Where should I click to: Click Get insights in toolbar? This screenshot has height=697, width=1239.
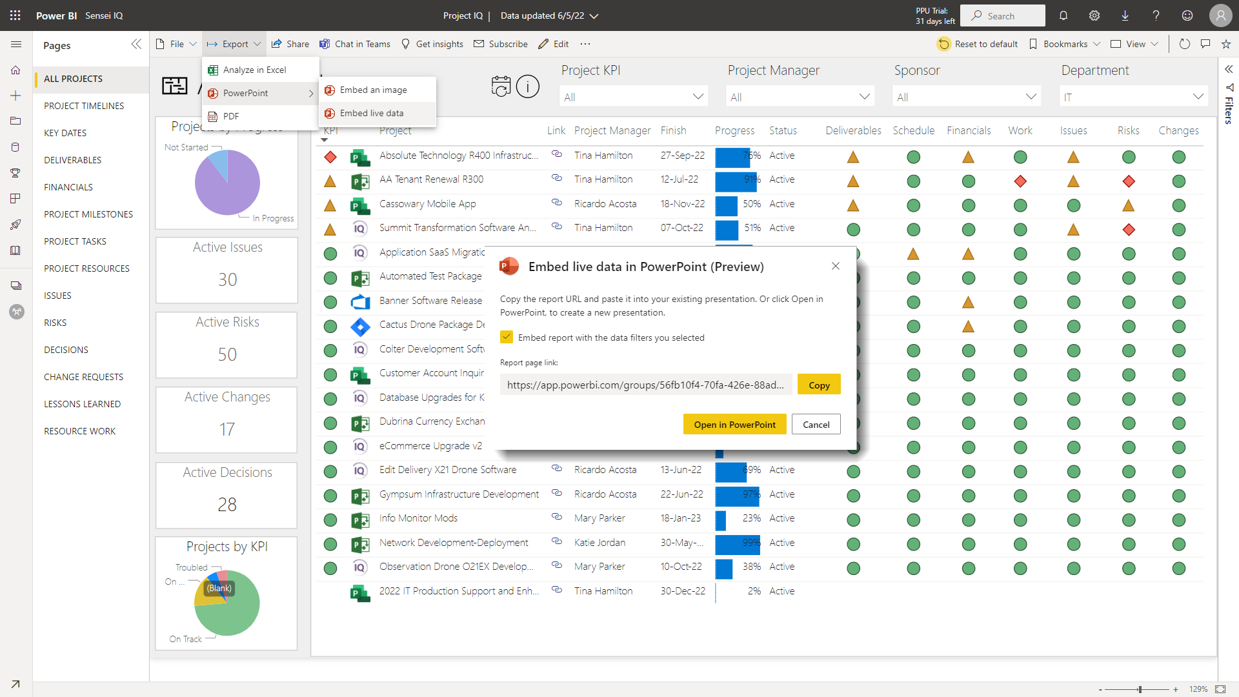pyautogui.click(x=432, y=44)
